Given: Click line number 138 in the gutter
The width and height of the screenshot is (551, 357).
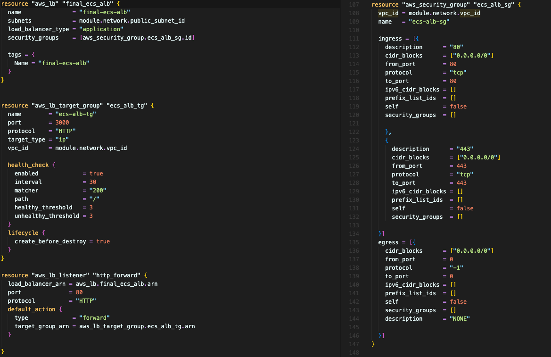Looking at the screenshot, I should point(354,268).
